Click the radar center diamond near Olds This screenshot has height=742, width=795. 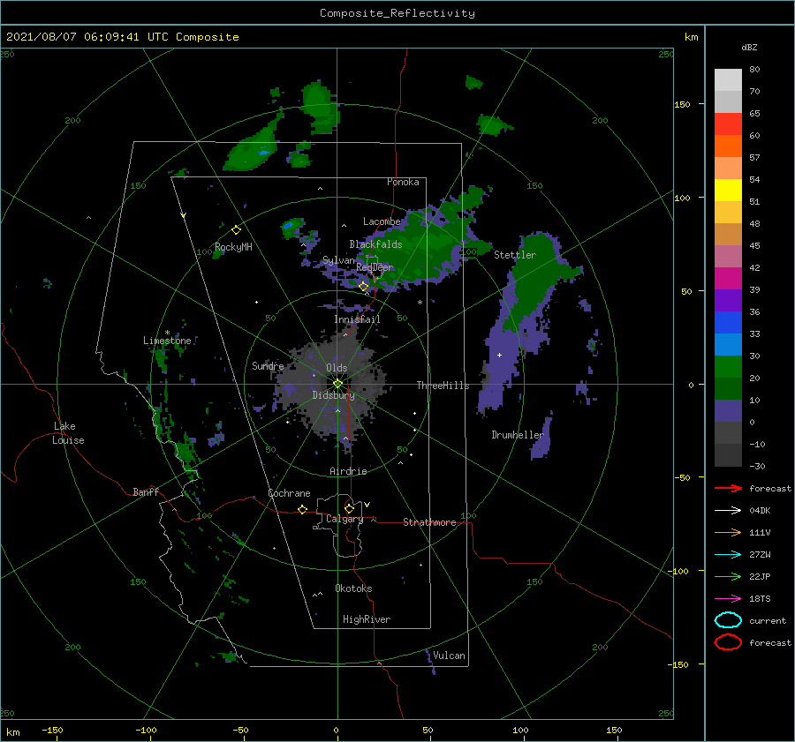(x=337, y=384)
